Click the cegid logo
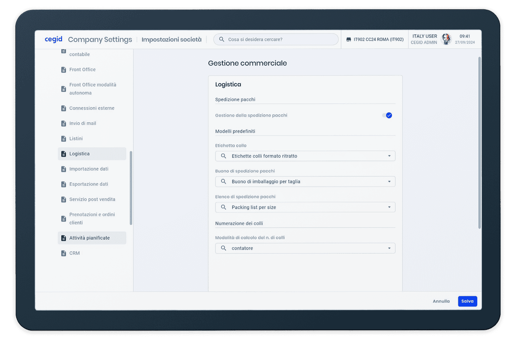This screenshot has height=341, width=516. point(53,39)
